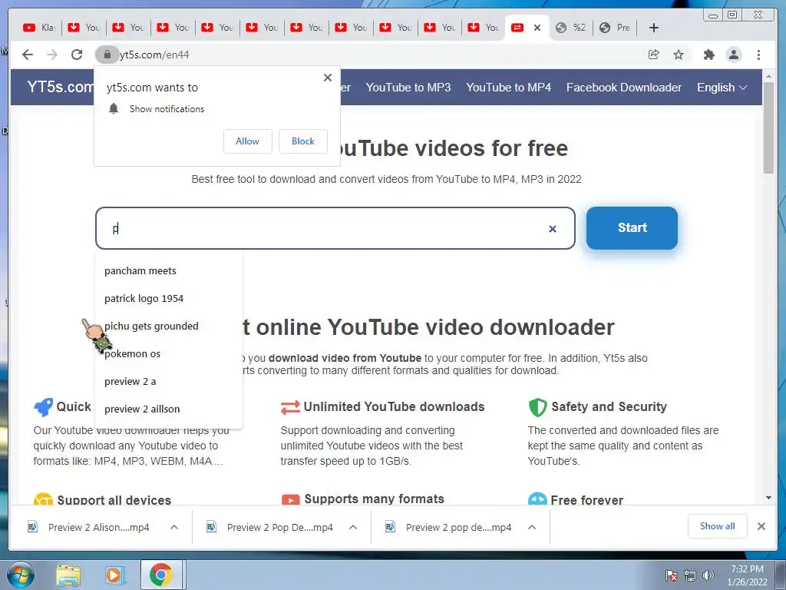Expand options for Preview 2 Pop De mp4 download
The image size is (786, 590).
click(353, 527)
